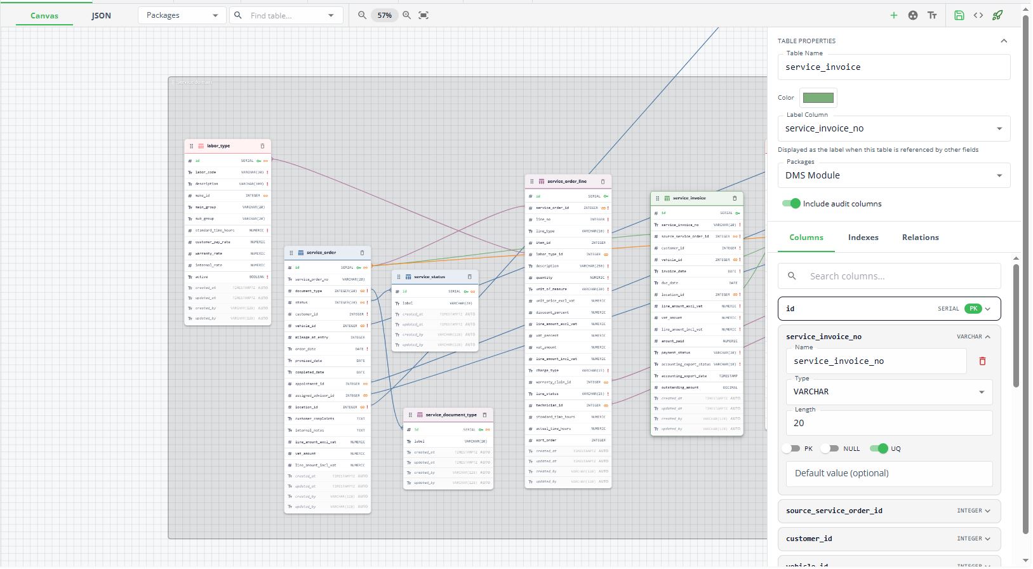The width and height of the screenshot is (1033, 569).
Task: Toggle the PK switch for service_invoice_no
Action: tap(790, 448)
